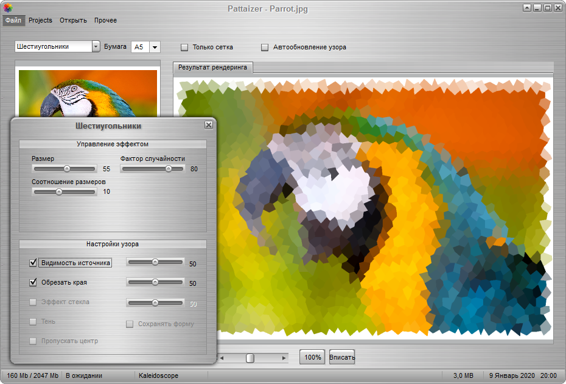
Task: Close the Шестиугольники settings panel
Action: pos(209,125)
